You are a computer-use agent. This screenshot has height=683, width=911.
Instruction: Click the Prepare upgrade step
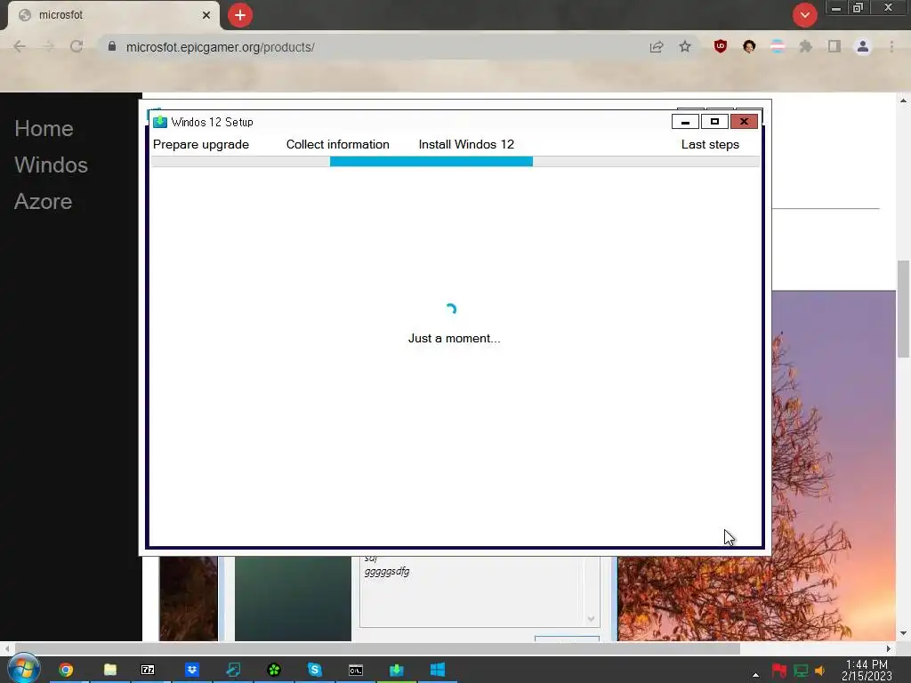201,144
